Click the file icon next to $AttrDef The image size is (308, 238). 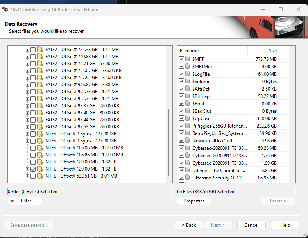coord(188,89)
